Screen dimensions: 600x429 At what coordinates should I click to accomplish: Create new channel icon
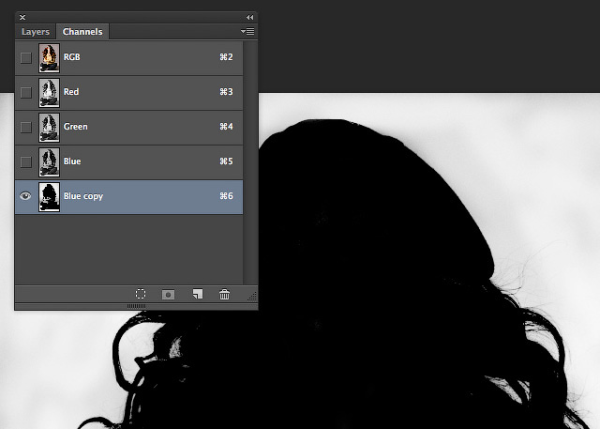198,294
